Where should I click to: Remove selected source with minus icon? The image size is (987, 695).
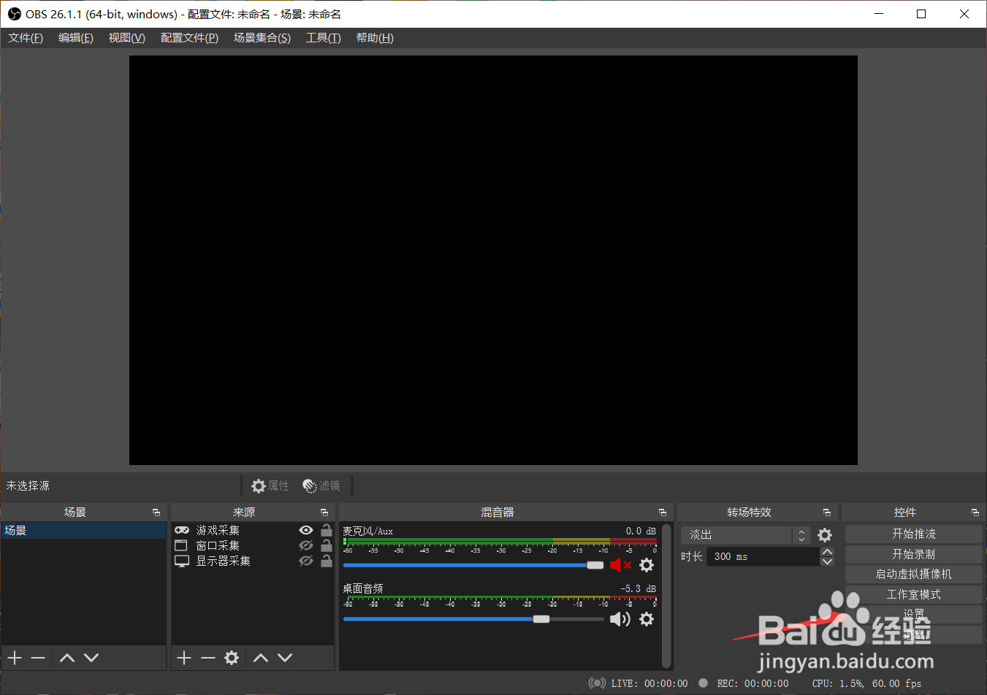(208, 658)
